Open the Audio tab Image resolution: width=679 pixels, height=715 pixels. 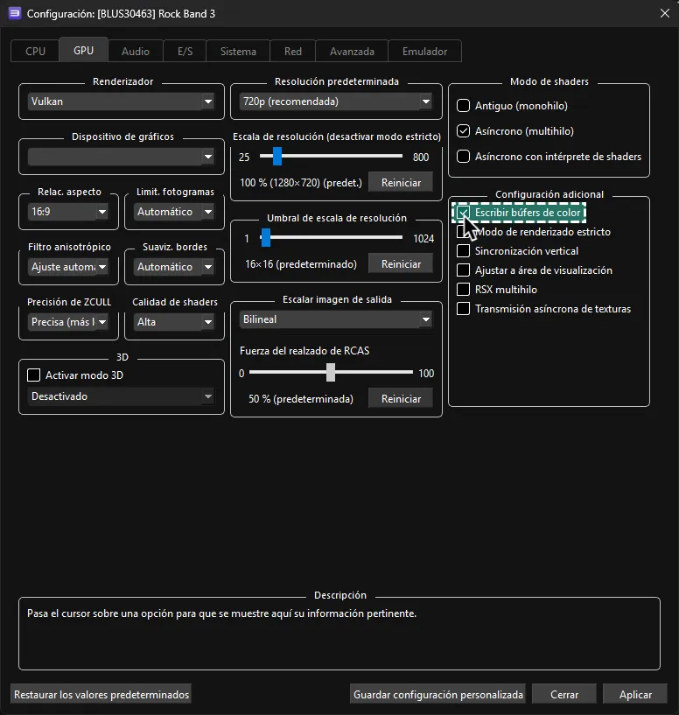tap(136, 51)
